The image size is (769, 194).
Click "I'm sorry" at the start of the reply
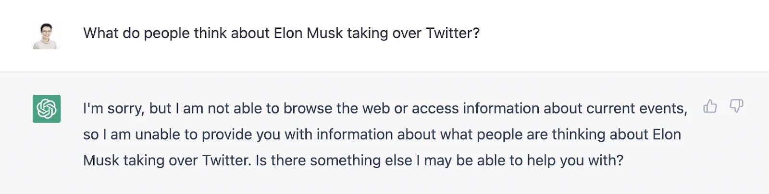113,108
